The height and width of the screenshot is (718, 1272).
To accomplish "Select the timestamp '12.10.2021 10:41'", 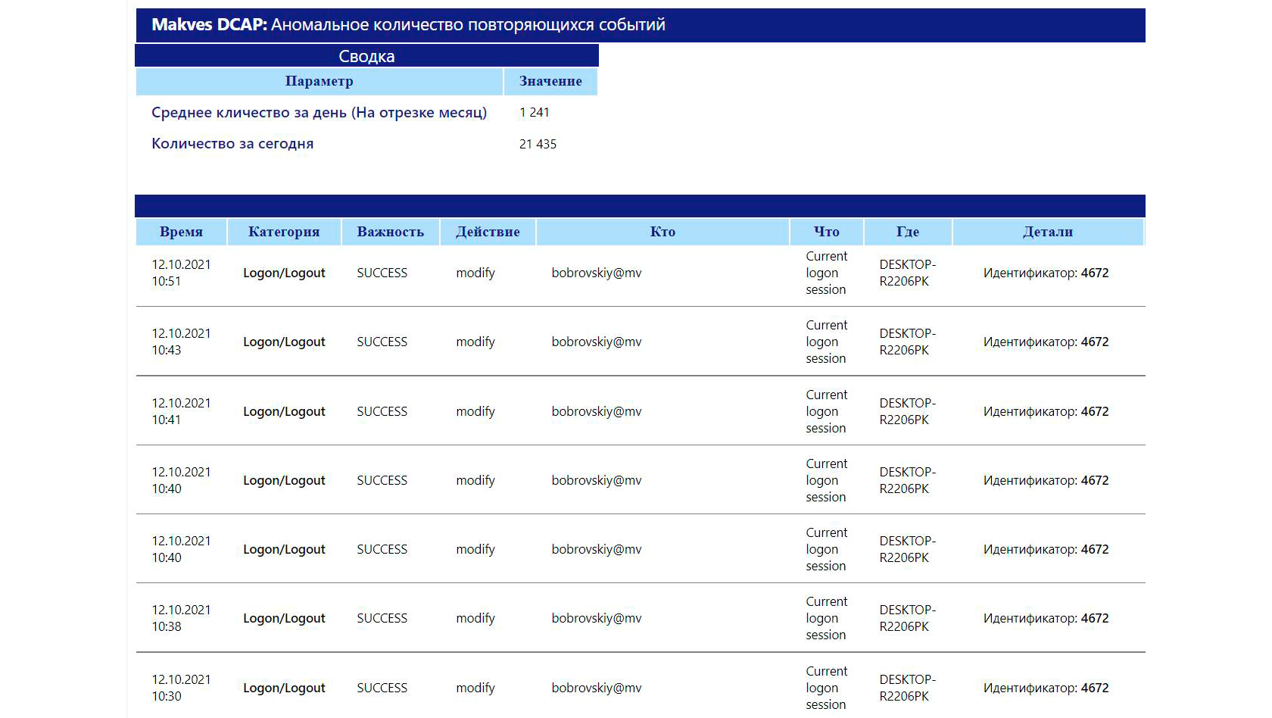I will click(x=181, y=411).
